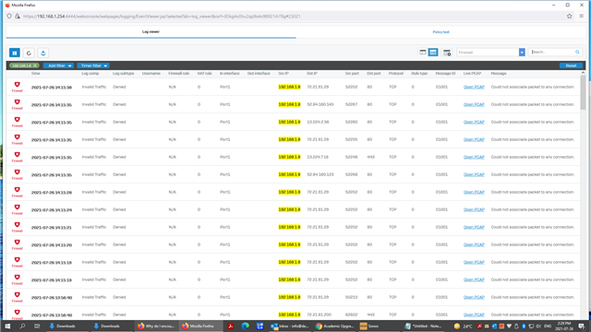The width and height of the screenshot is (591, 332).
Task: Open Sonos app on taskbar
Action: click(369, 326)
